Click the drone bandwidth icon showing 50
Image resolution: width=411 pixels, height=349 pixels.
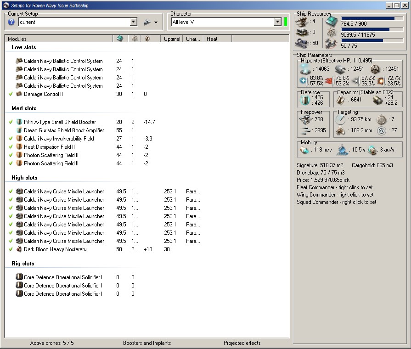(301, 43)
